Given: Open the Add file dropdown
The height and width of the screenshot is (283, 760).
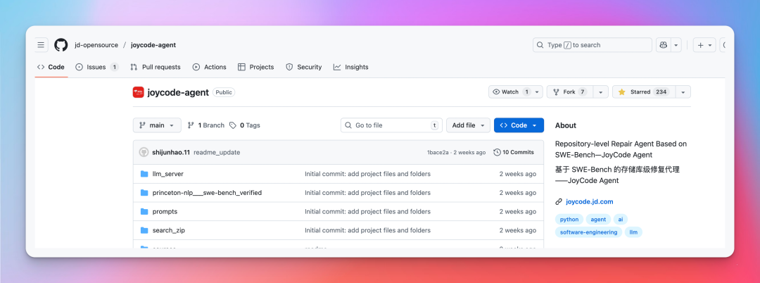Looking at the screenshot, I should coord(468,125).
